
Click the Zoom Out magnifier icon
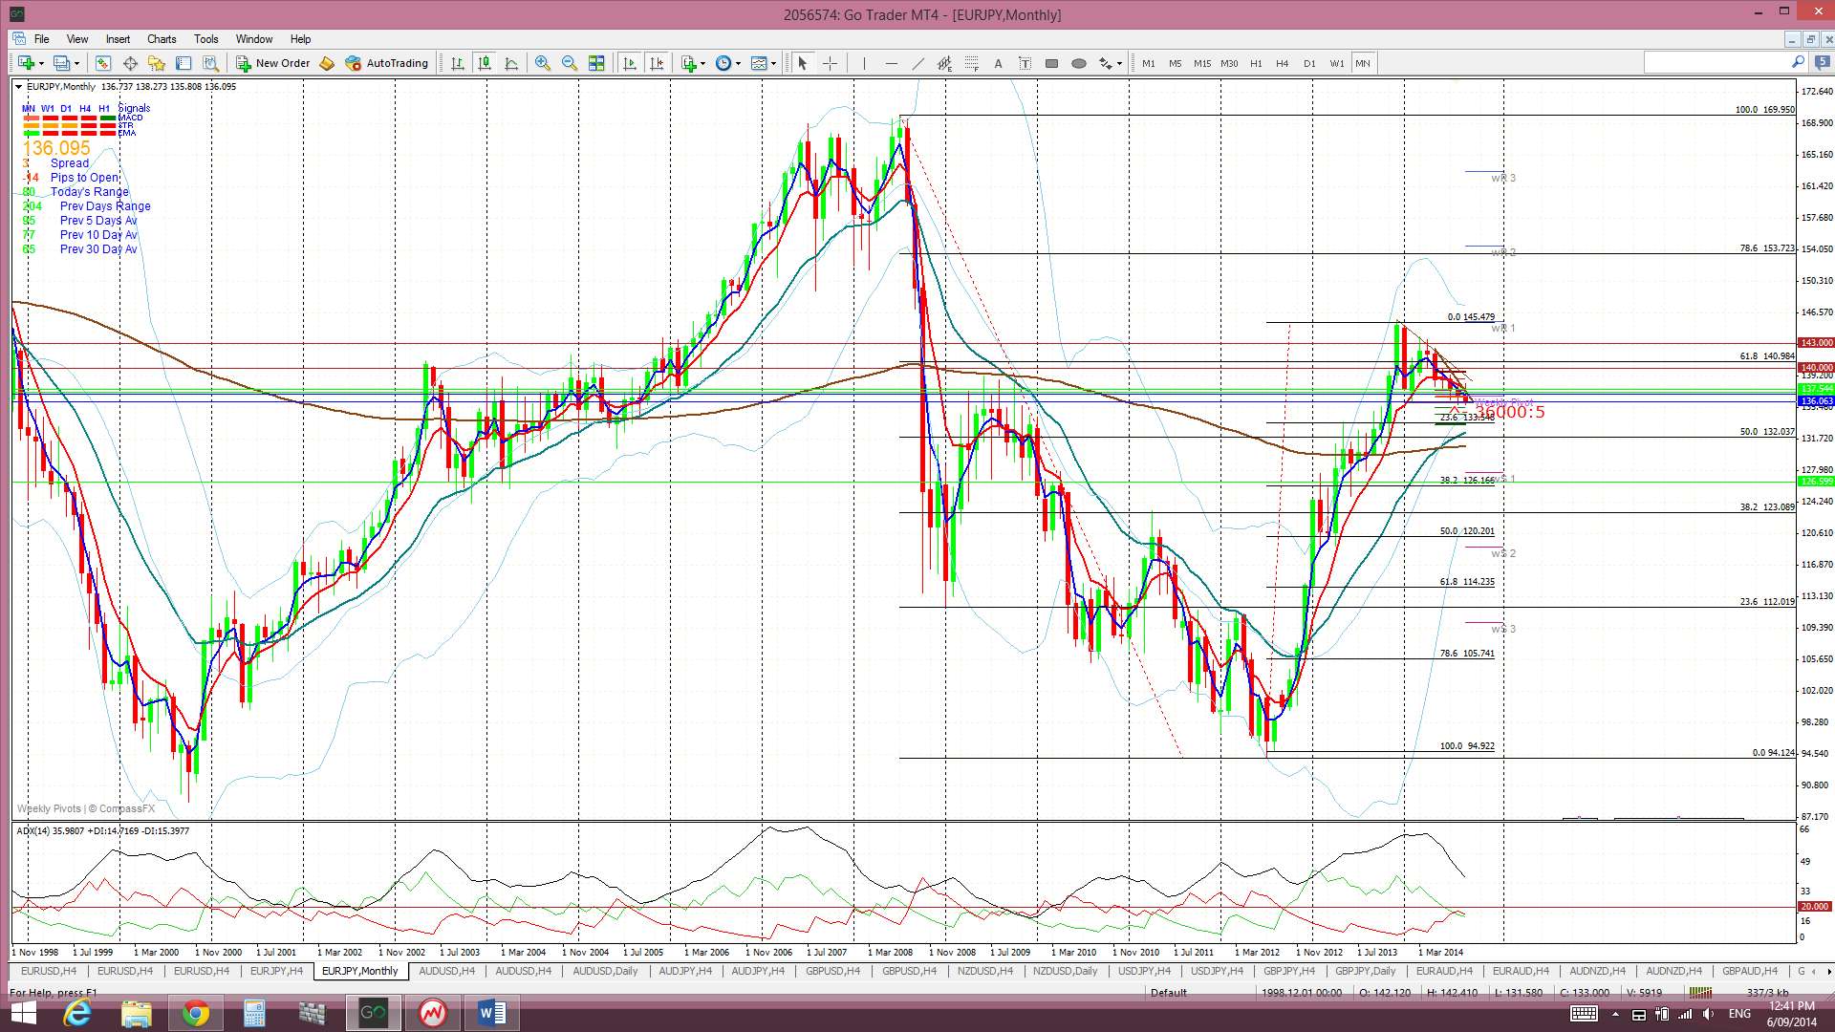[570, 63]
